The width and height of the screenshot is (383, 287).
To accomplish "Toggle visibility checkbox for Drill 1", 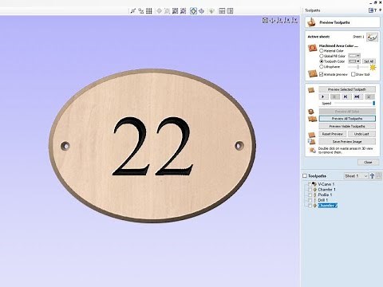I will 310,200.
